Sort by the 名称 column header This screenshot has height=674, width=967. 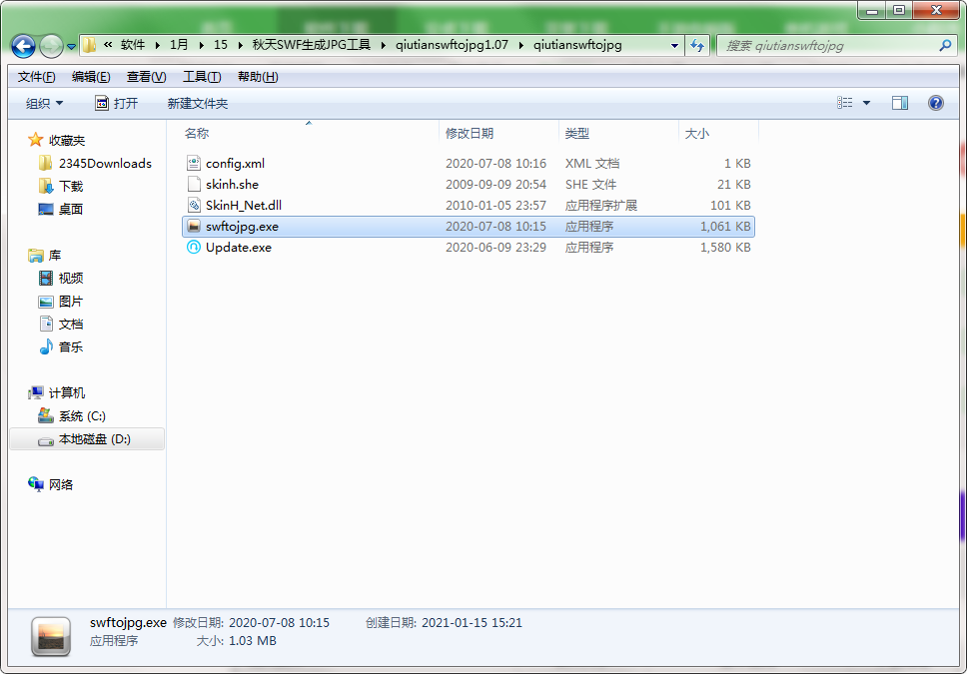(309, 133)
